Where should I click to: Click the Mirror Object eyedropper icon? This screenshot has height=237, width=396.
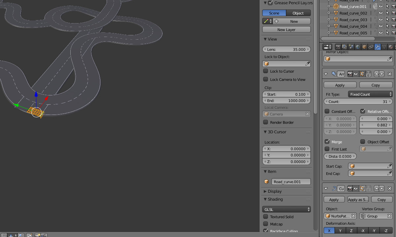[x=389, y=59]
